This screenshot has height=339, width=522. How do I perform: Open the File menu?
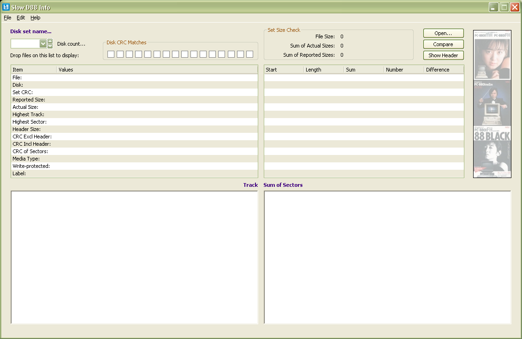7,18
